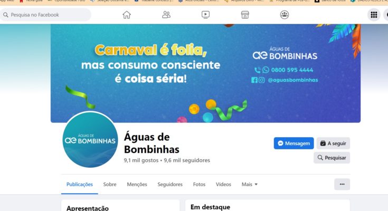388x211 pixels.
Task: Toggle the A seguir following button
Action: pos(333,143)
